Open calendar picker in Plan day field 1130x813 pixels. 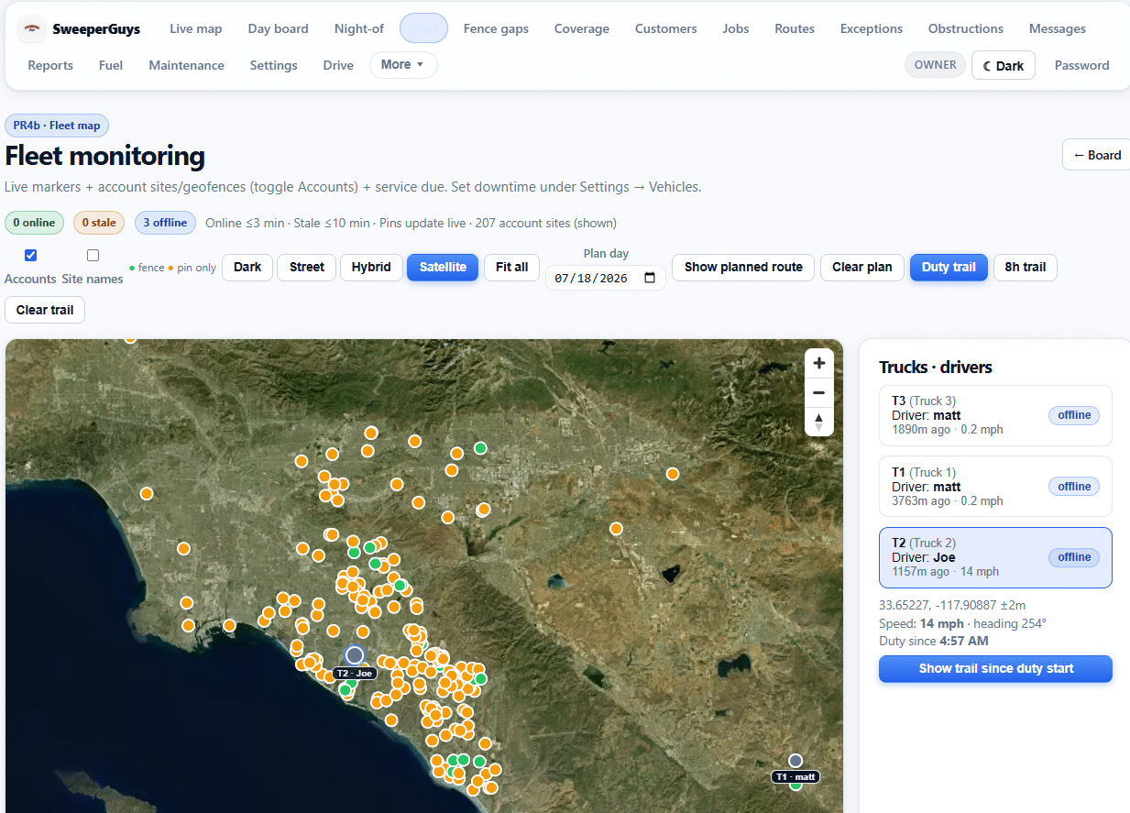click(x=650, y=278)
